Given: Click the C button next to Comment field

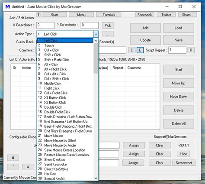Looking at the screenshot, I should [x=132, y=50].
